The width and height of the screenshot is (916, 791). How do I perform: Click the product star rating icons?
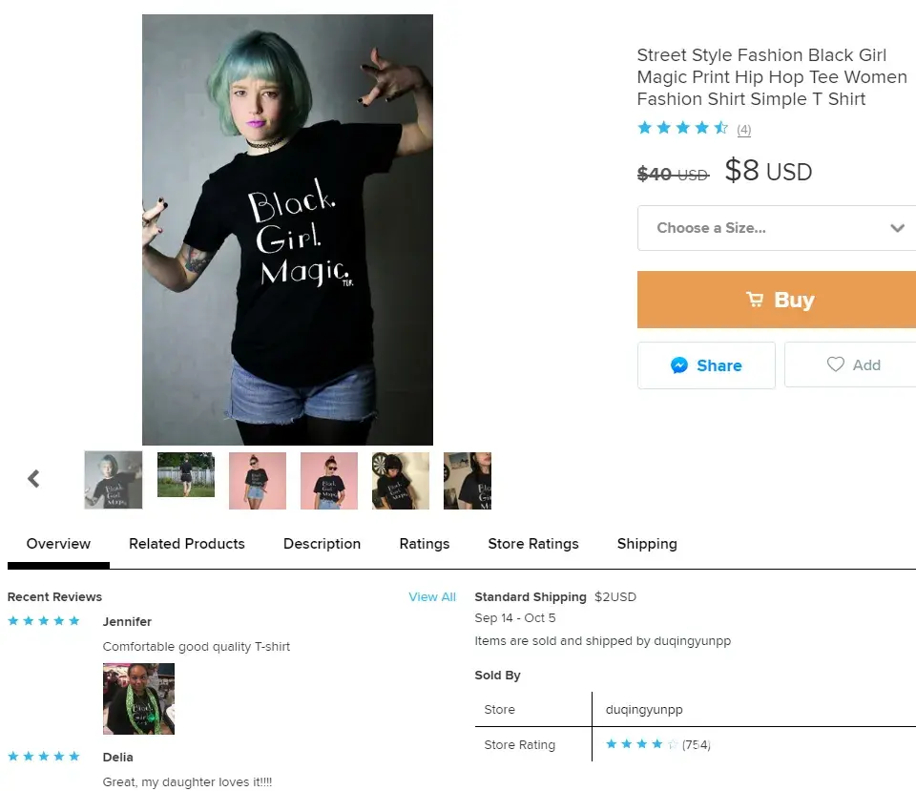tap(682, 128)
